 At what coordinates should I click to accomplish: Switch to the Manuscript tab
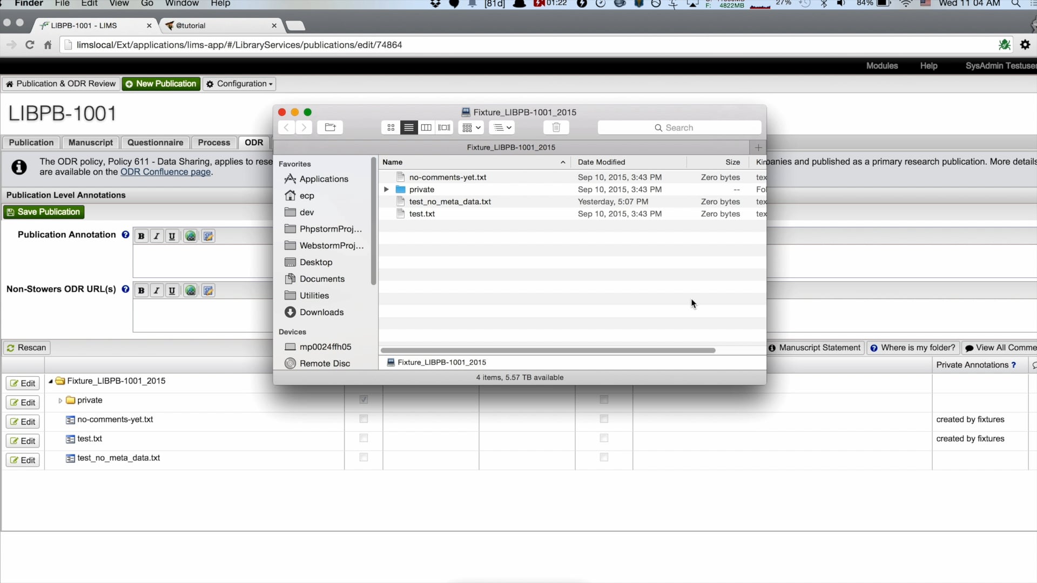click(91, 143)
